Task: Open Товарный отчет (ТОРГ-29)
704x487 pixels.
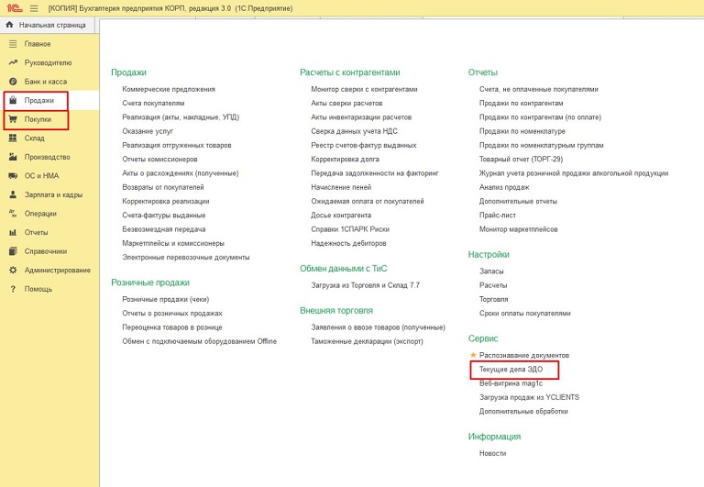Action: coord(521,159)
